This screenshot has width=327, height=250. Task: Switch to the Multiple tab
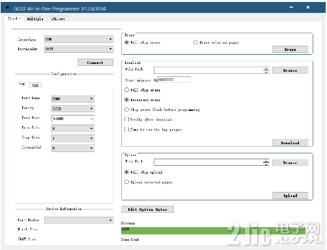(x=35, y=19)
